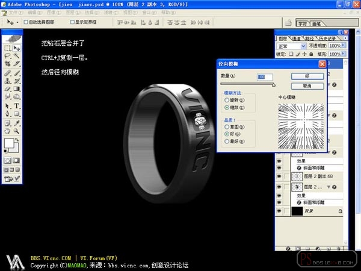Open the File Browser icon in palette well
This screenshot has width=361, height=271.
(288, 23)
